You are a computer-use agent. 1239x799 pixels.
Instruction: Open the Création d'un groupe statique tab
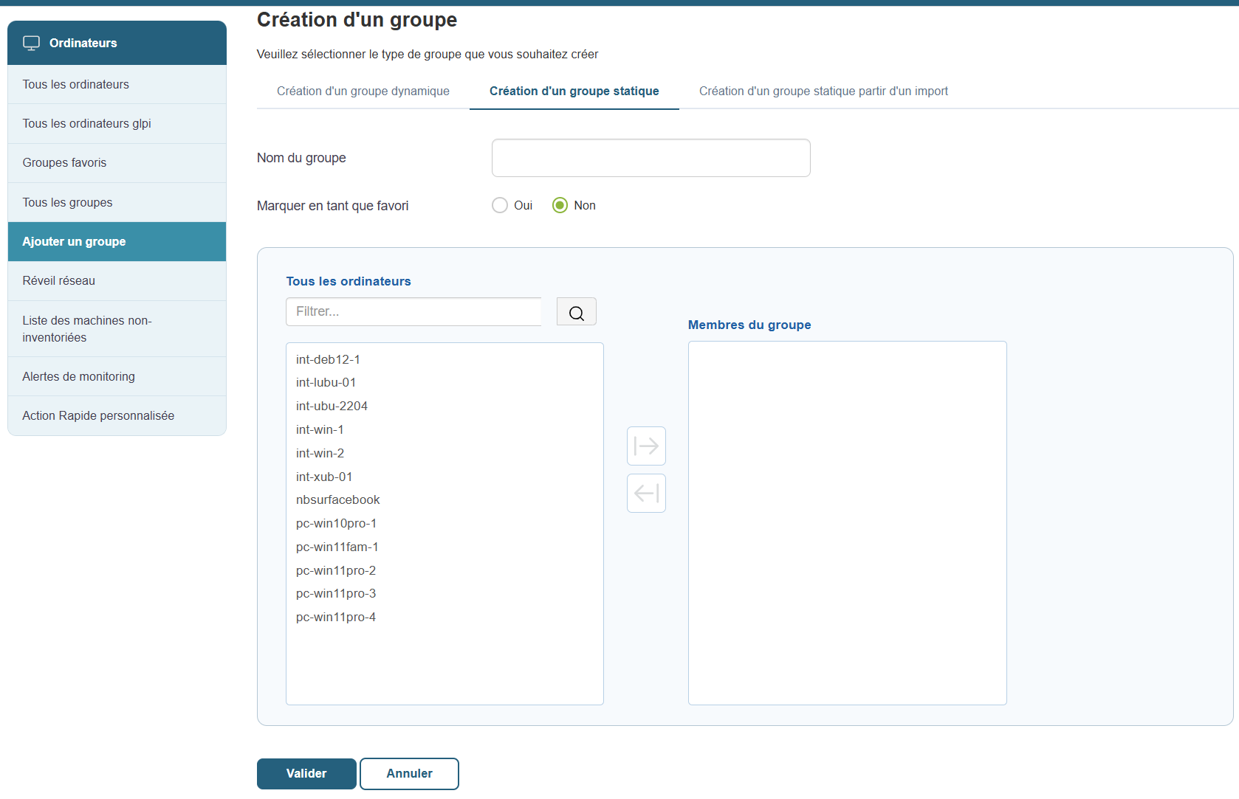574,91
